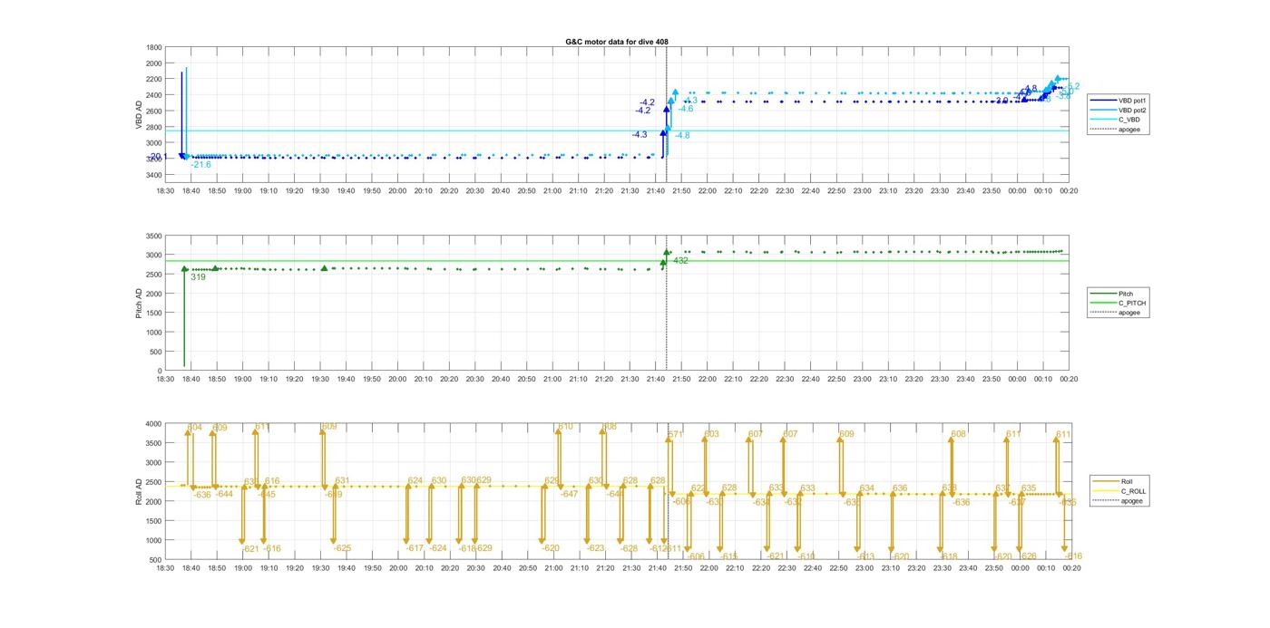This screenshot has height=628, width=1270.
Task: Select the '432' data label in Pitch plot
Action: [x=680, y=261]
